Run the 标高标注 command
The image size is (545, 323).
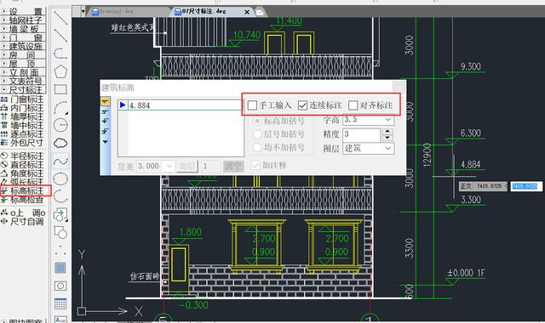point(27,190)
